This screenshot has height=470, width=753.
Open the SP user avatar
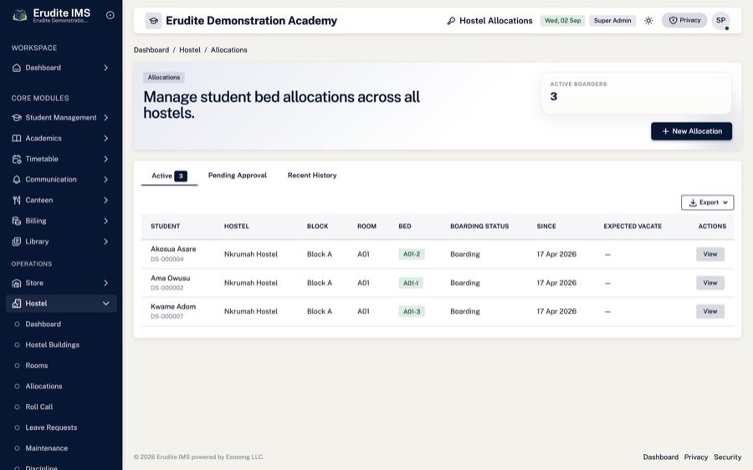pyautogui.click(x=721, y=21)
